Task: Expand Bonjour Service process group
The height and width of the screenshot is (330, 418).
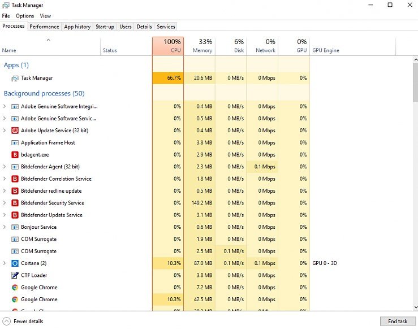Action: [x=5, y=227]
